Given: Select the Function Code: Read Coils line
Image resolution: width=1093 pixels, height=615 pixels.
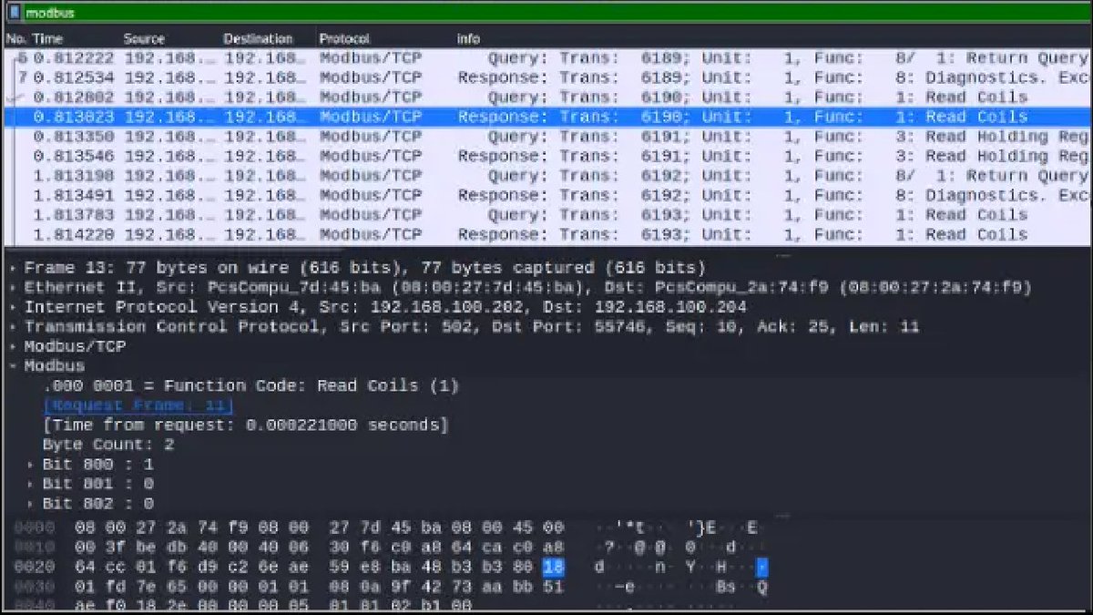Looking at the screenshot, I should pos(250,386).
